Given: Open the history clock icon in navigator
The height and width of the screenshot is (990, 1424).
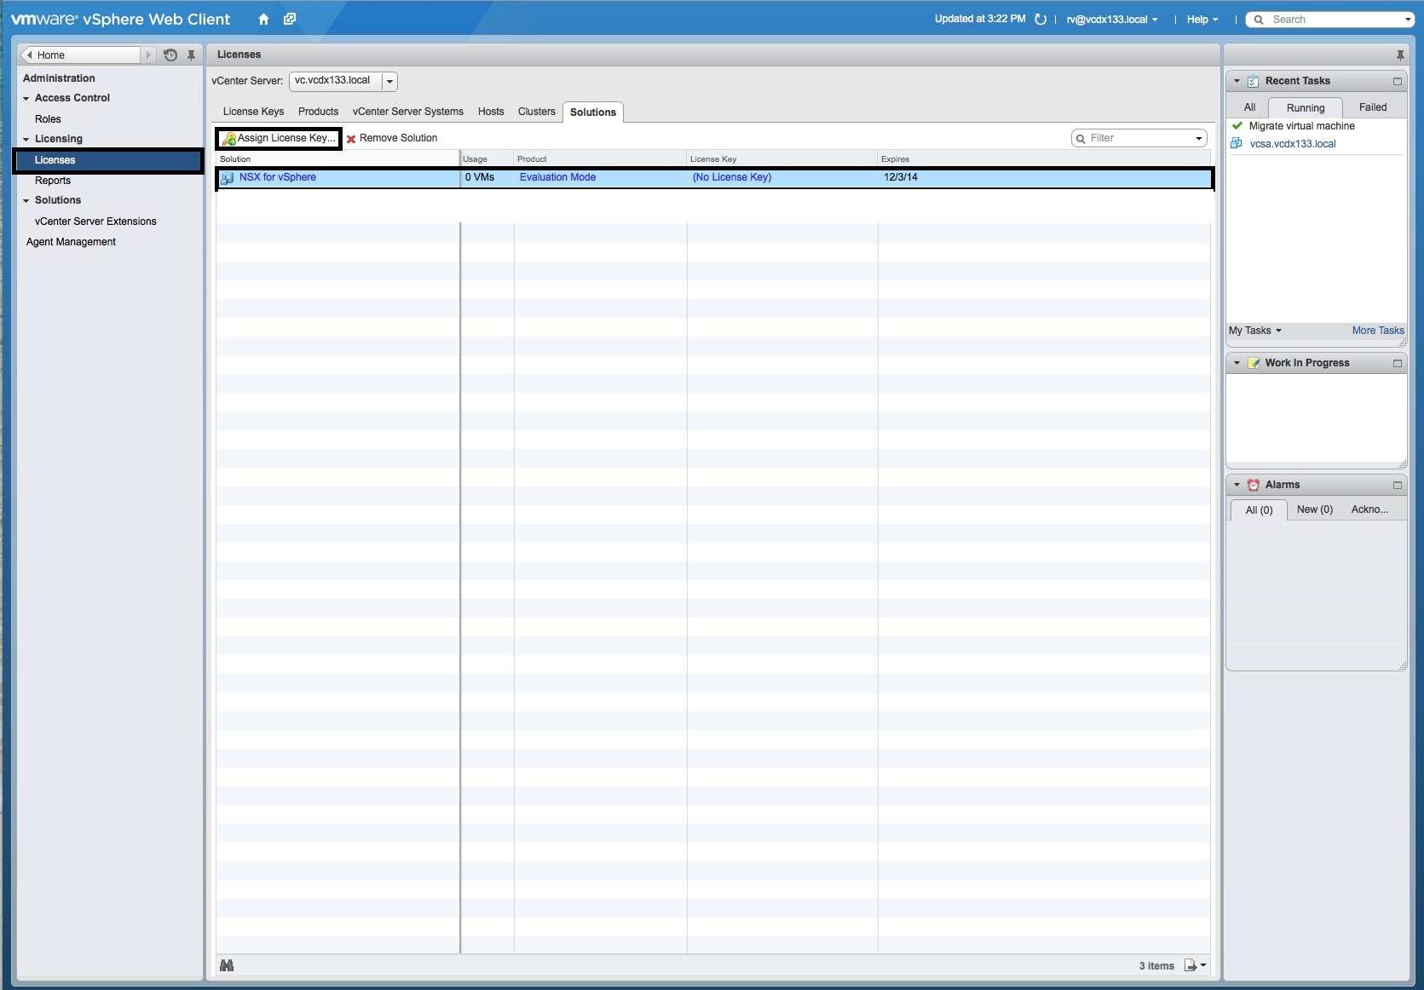Looking at the screenshot, I should click(x=170, y=55).
